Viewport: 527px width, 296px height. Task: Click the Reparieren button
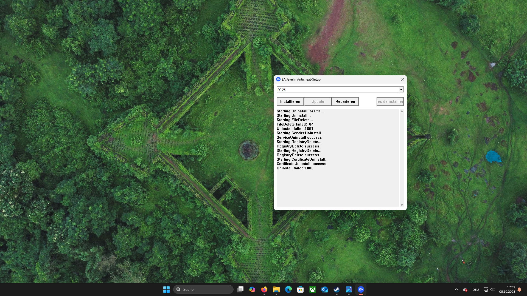pos(345,101)
